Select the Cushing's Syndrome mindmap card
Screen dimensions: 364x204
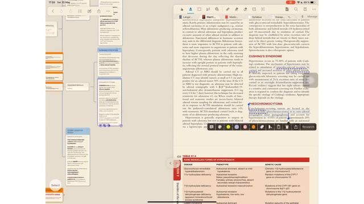(110, 62)
